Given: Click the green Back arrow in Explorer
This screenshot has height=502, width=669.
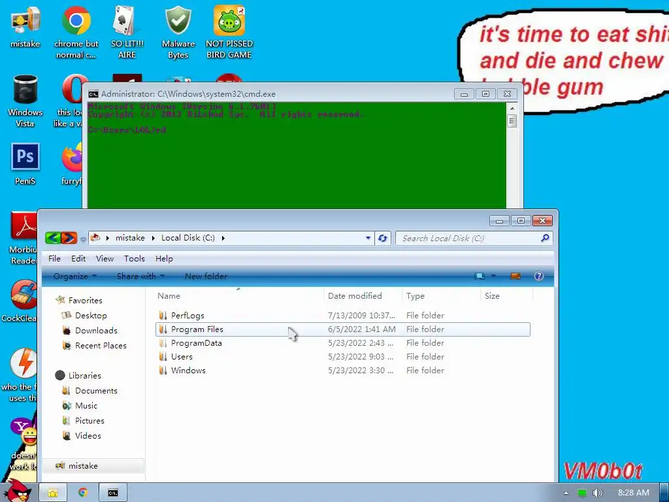Looking at the screenshot, I should [x=53, y=238].
